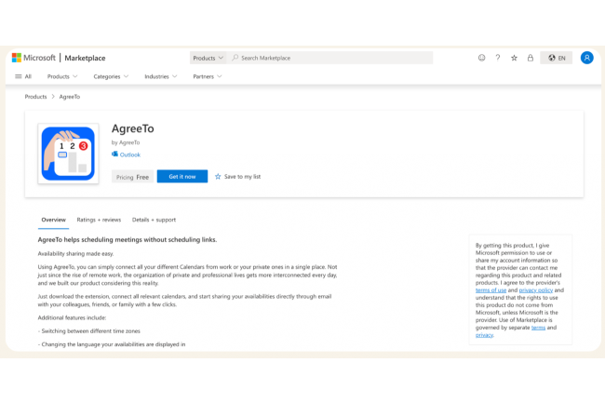Switch to the Ratings + reviews tab
605x403 pixels.
[x=99, y=220]
